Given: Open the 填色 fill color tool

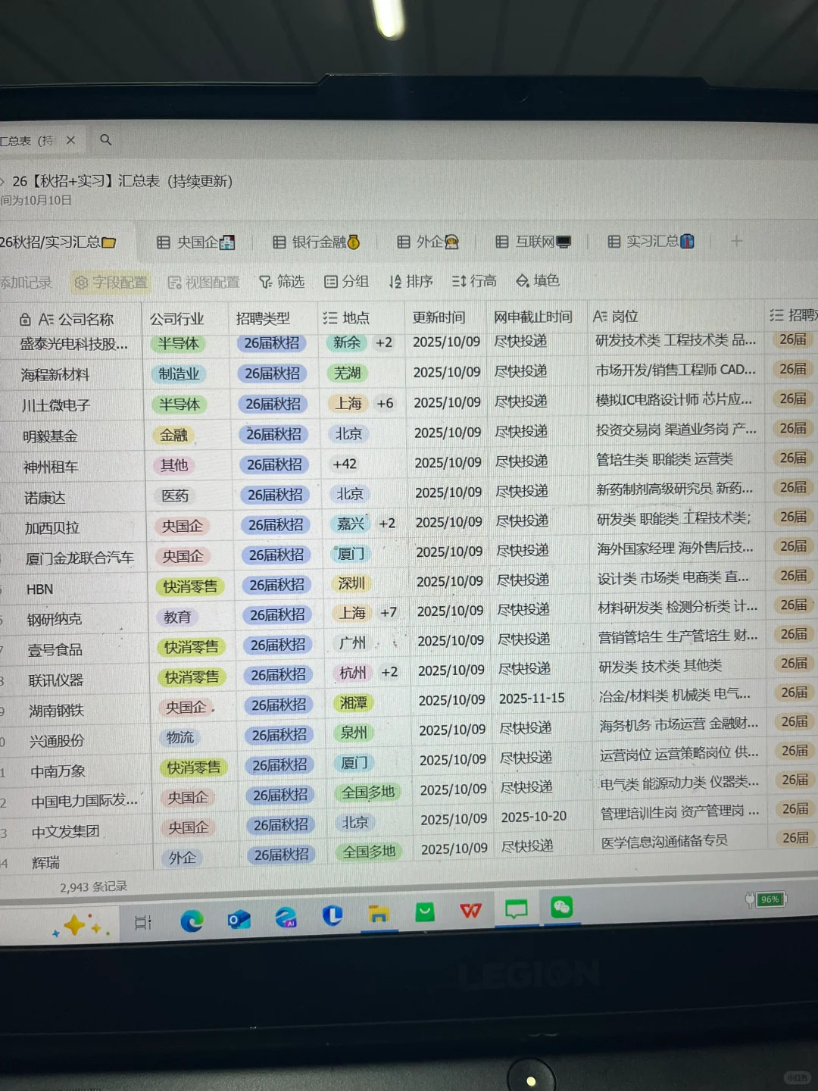Looking at the screenshot, I should 538,280.
